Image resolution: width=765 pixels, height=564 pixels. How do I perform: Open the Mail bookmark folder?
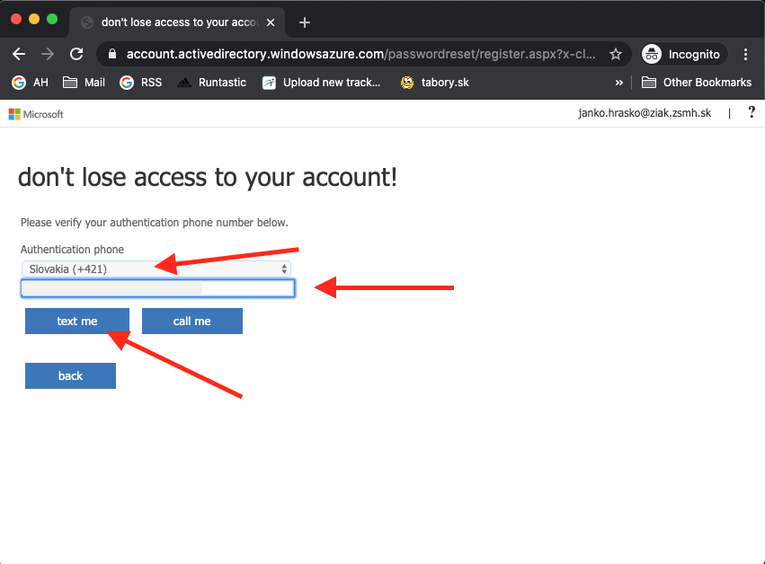pyautogui.click(x=85, y=83)
